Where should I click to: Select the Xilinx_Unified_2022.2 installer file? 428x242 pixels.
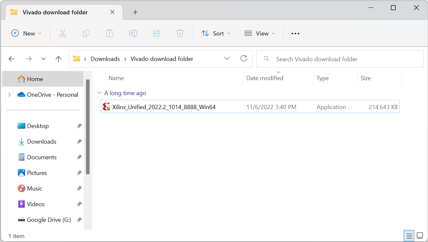coord(164,107)
